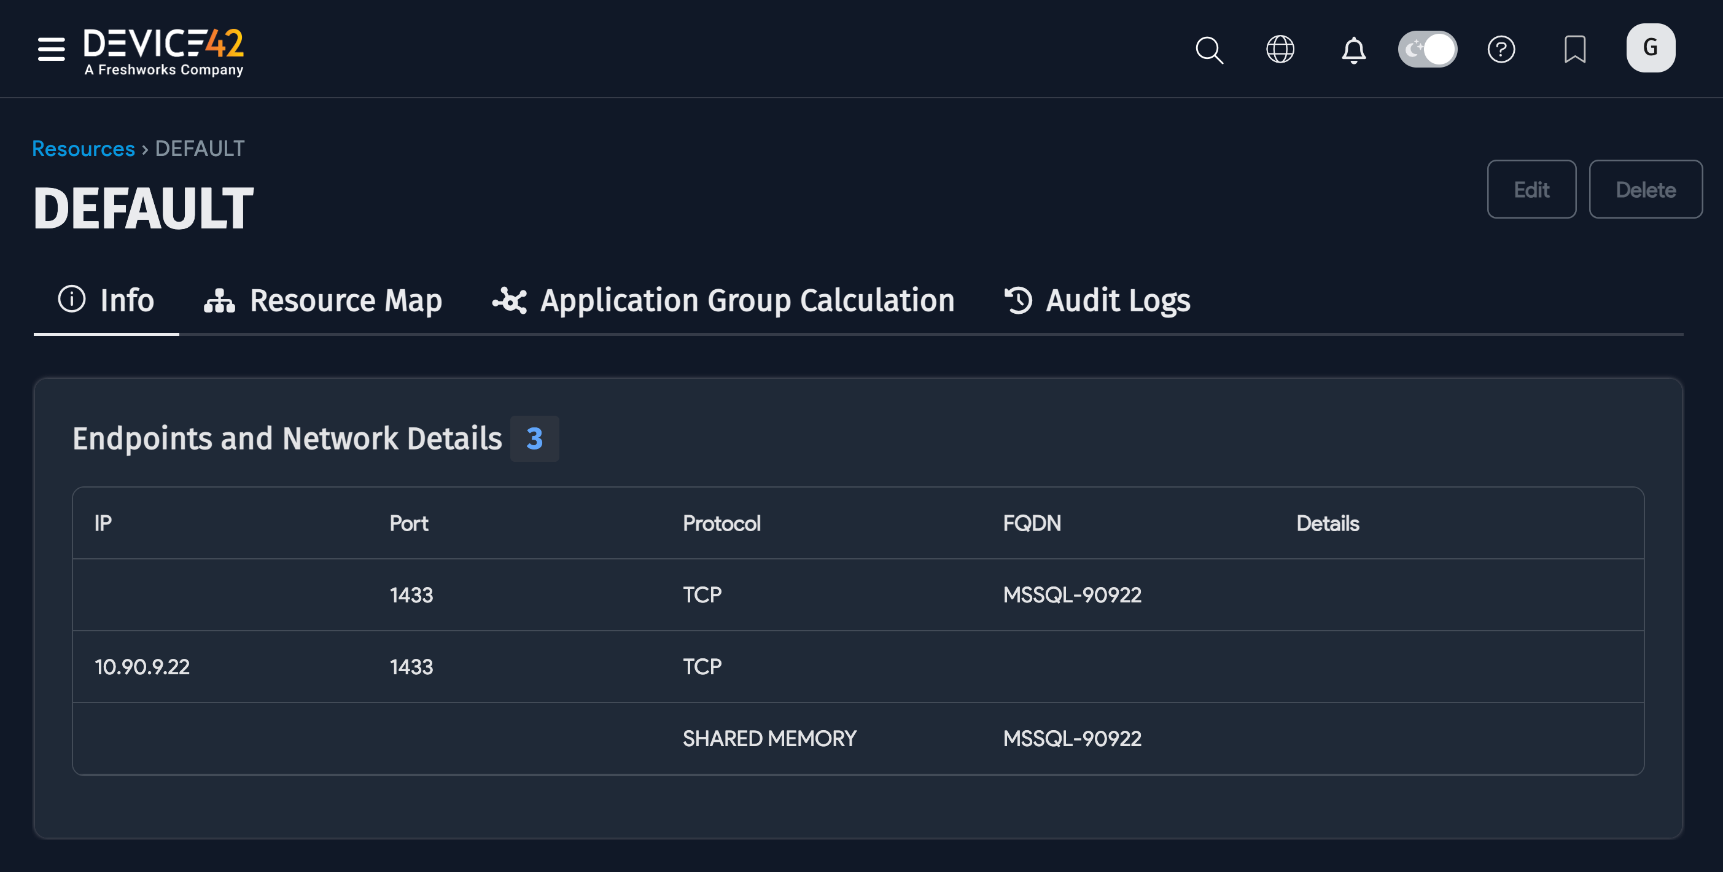
Task: Switch to the Audit Logs tab
Action: coord(1117,301)
